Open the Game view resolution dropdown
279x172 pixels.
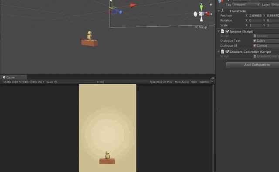click(24, 82)
